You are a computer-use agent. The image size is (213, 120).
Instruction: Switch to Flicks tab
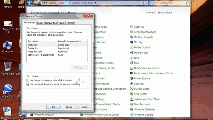click(40, 23)
